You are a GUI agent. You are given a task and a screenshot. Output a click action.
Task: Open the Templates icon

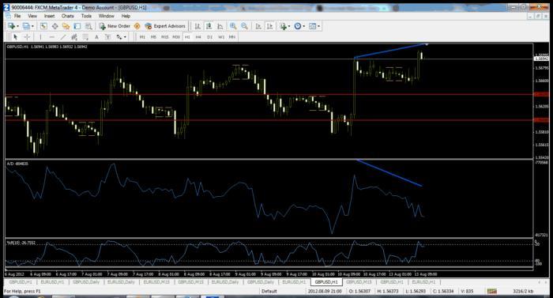(x=313, y=26)
